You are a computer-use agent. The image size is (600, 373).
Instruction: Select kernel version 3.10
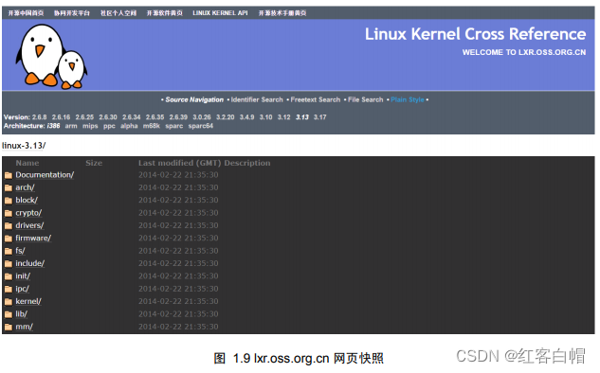(266, 117)
